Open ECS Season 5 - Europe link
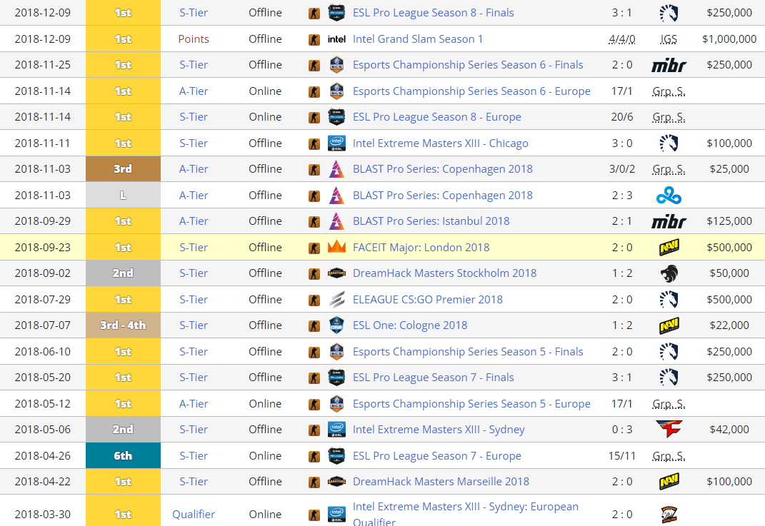 click(471, 404)
